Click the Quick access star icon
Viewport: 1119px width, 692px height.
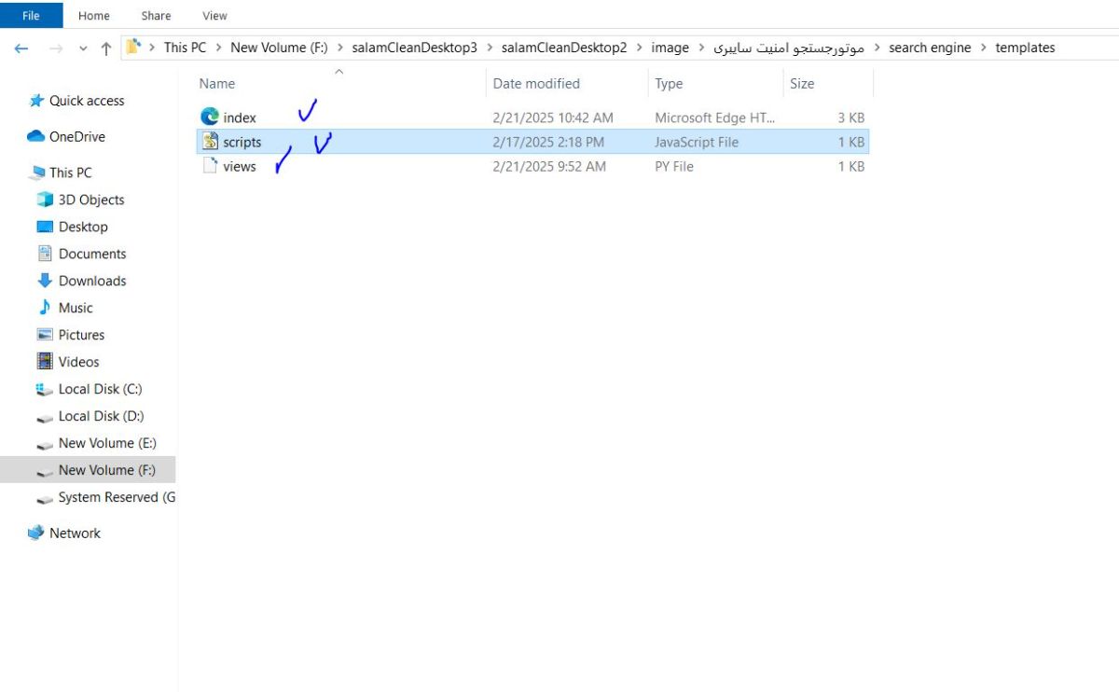36,101
